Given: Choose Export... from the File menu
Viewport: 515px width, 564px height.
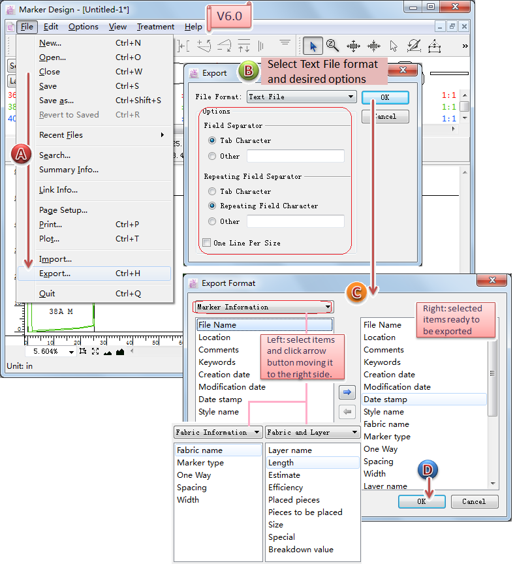Looking at the screenshot, I should coord(55,274).
